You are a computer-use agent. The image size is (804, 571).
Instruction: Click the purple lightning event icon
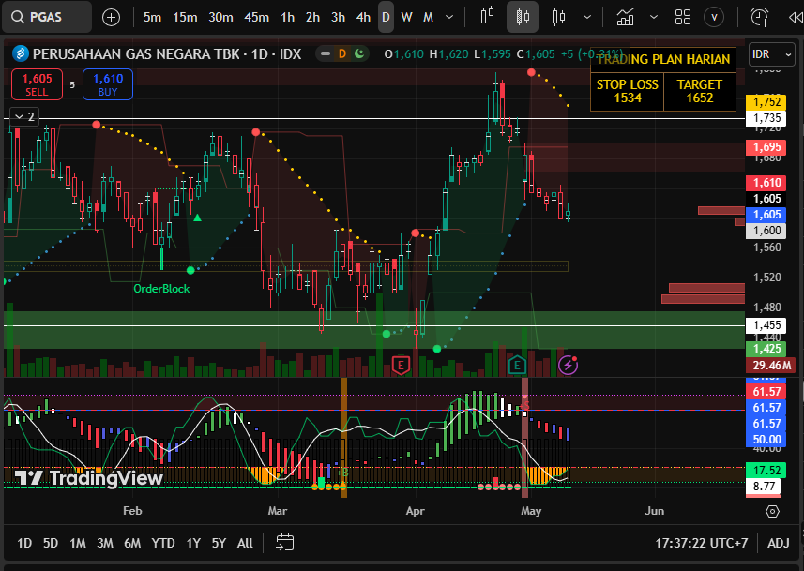pos(568,365)
